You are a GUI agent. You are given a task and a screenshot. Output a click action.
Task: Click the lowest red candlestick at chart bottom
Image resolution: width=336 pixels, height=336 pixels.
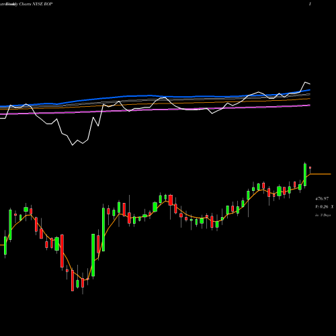pyautogui.click(x=73, y=280)
